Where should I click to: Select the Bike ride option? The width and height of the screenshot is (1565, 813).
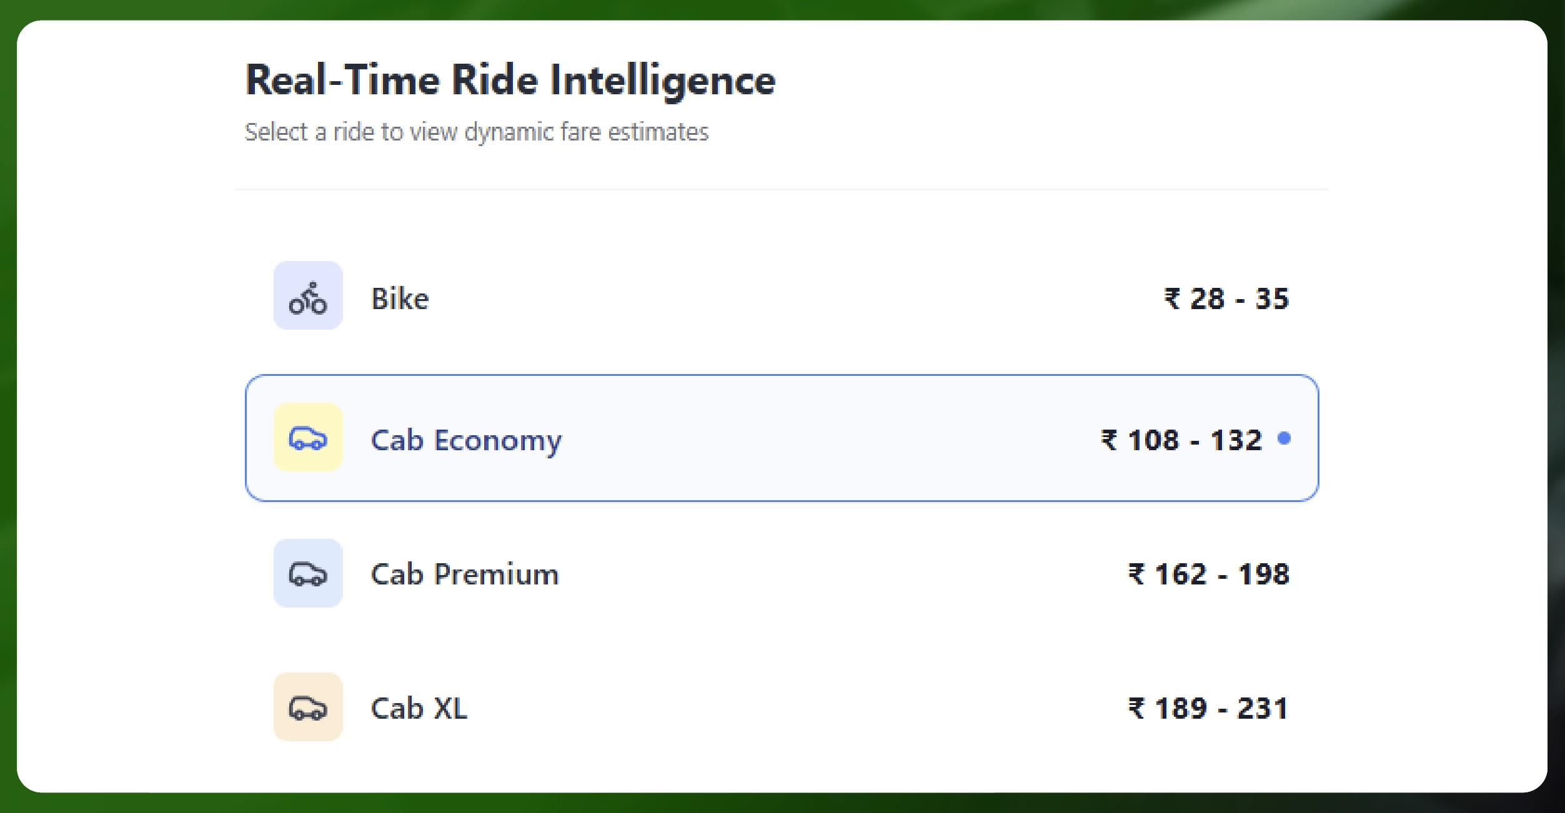[x=781, y=298]
